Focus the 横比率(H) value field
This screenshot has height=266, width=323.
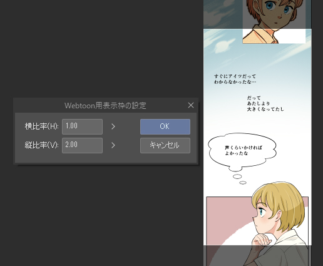(x=82, y=126)
